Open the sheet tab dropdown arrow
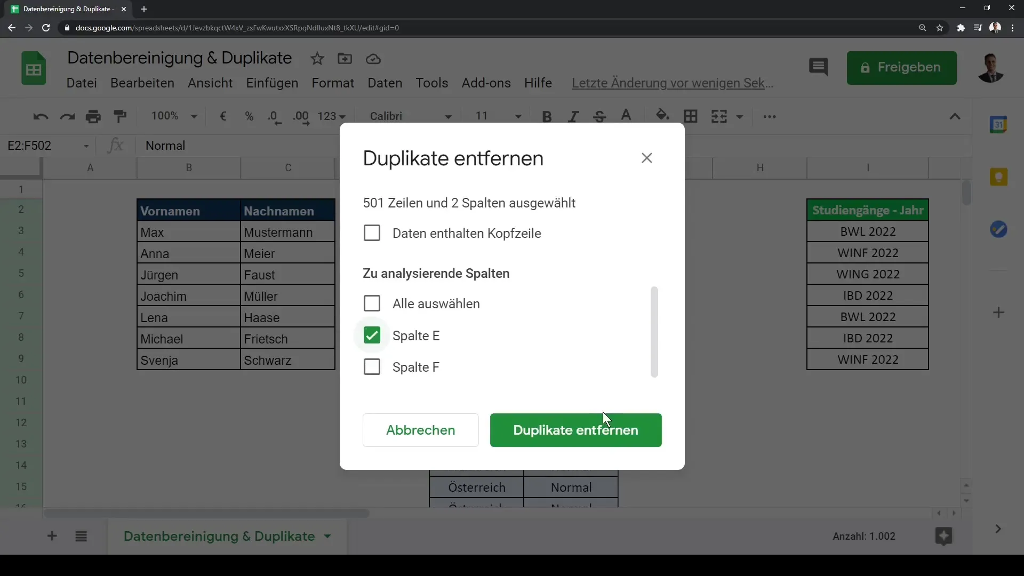Viewport: 1024px width, 576px height. [x=327, y=536]
